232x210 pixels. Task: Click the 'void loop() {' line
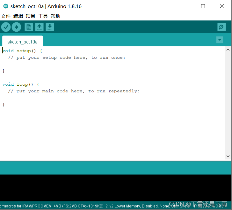21,84
